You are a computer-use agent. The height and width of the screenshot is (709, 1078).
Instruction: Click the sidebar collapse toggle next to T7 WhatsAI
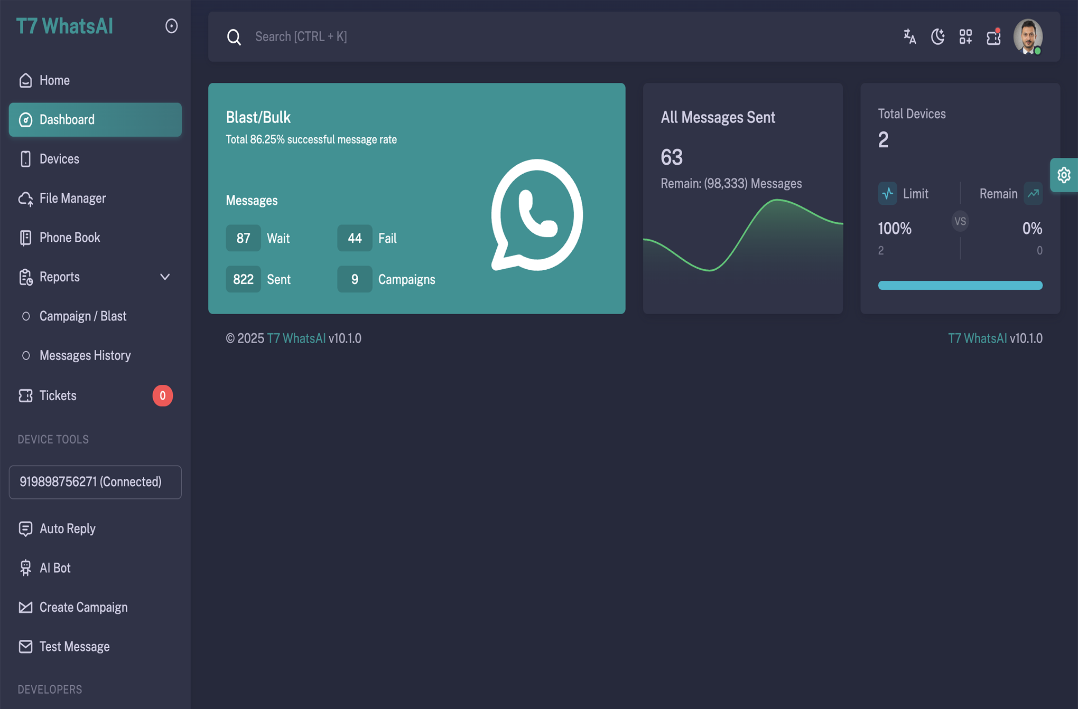(171, 26)
